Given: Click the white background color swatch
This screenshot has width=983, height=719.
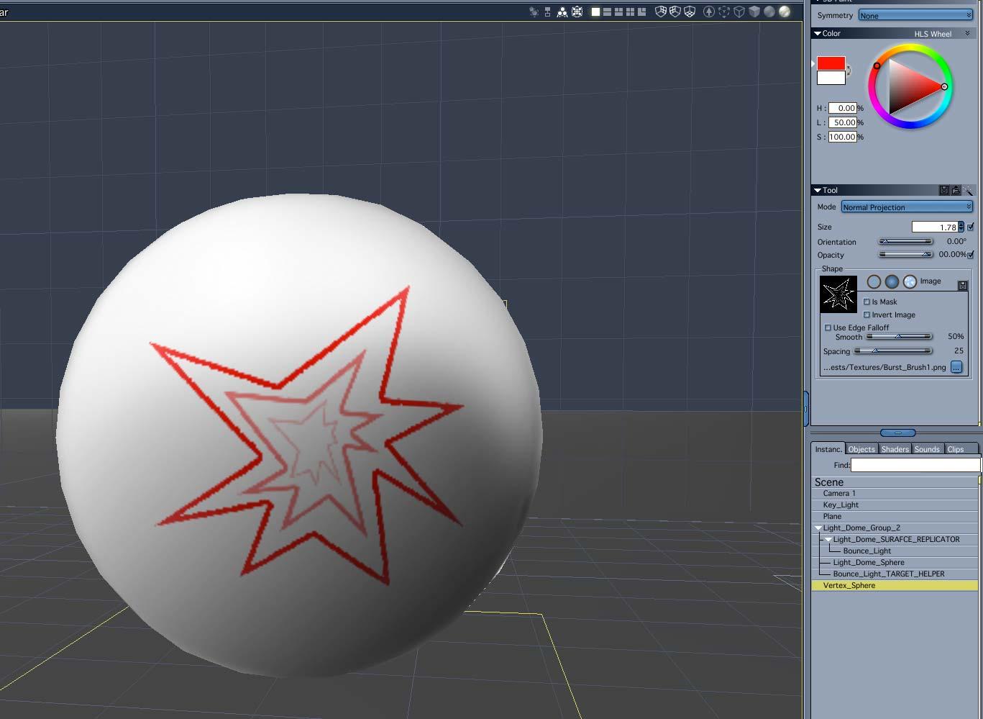Looking at the screenshot, I should pyautogui.click(x=831, y=78).
